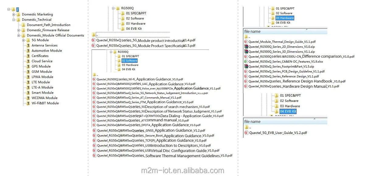Viewport: 365px width, 176px height.
Task: Click PDF icon of 5G_Module product introduction file
Action: pos(94,40)
